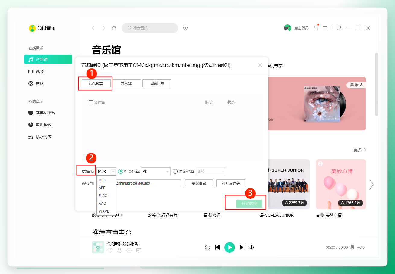
Task: Open the 320 constant bitrate dropdown
Action: coord(211,171)
